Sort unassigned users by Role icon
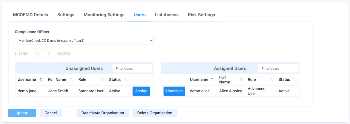 coord(103,80)
